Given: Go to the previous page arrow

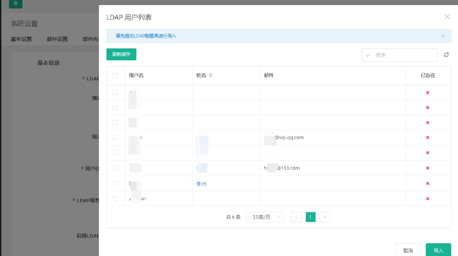Looking at the screenshot, I should tap(296, 217).
